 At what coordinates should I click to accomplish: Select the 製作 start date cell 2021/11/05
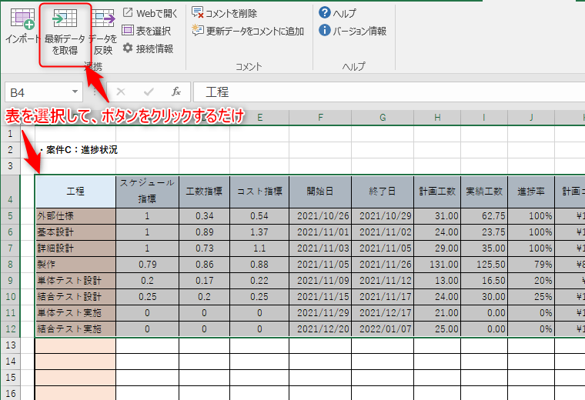click(320, 265)
